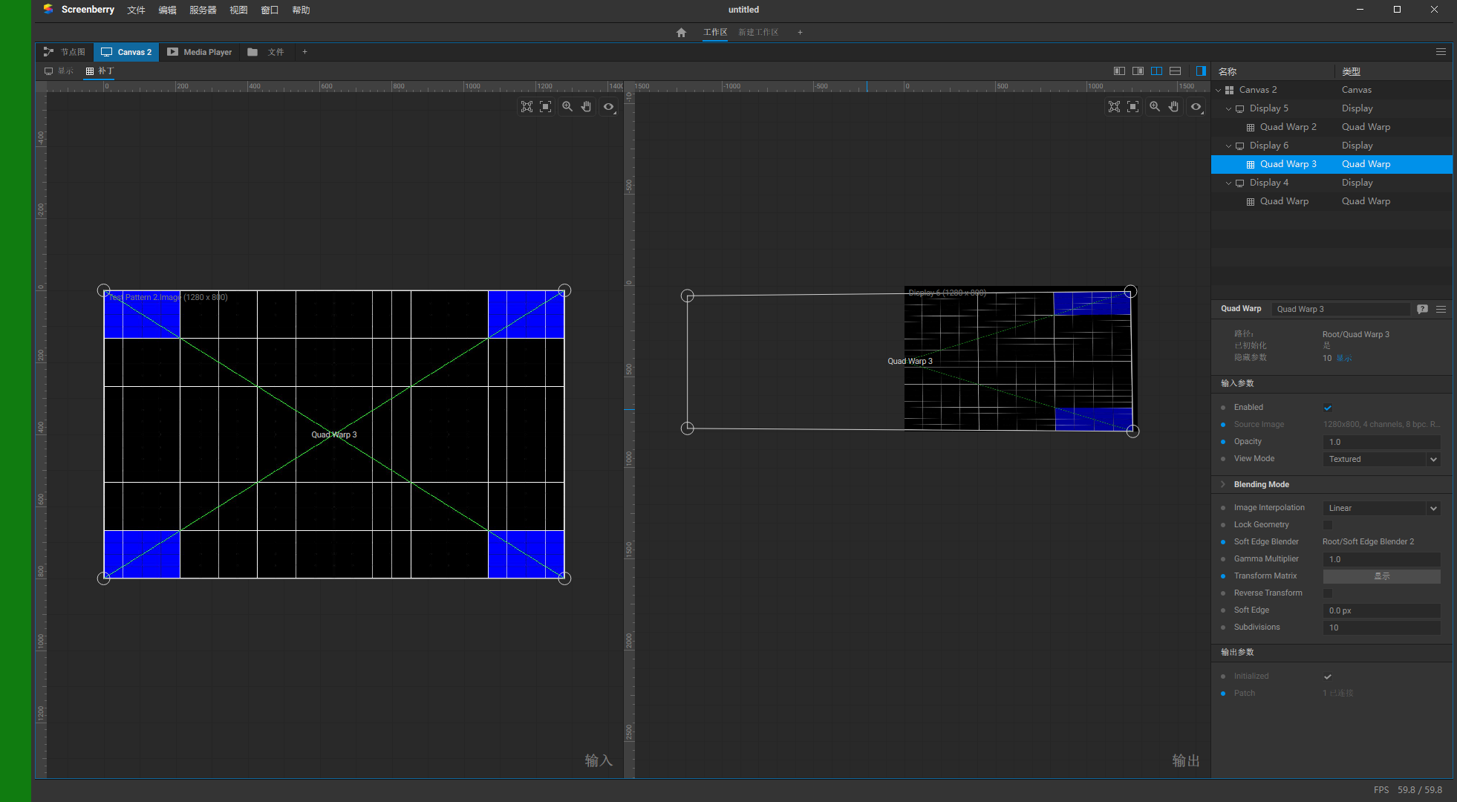Open the Quad Warp help comment icon

[1422, 309]
